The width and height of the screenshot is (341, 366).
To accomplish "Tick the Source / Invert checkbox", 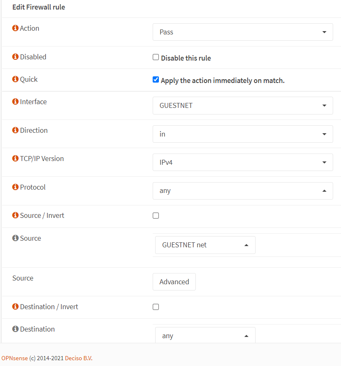I will pyautogui.click(x=156, y=216).
